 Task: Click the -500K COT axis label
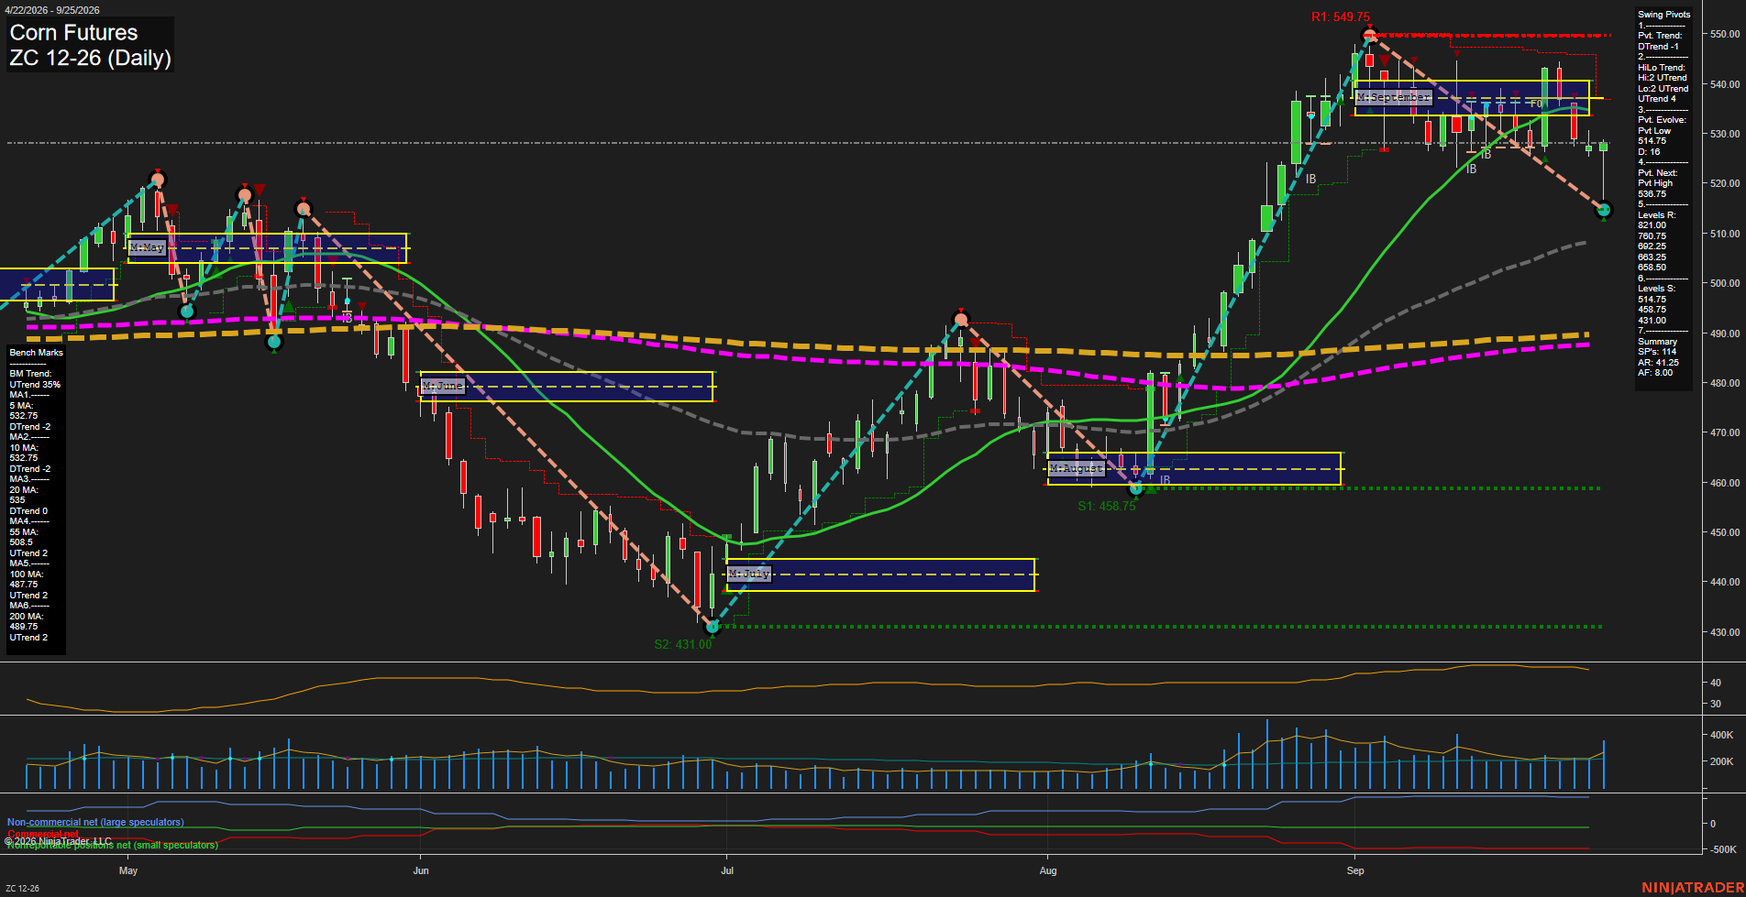pos(1723,849)
